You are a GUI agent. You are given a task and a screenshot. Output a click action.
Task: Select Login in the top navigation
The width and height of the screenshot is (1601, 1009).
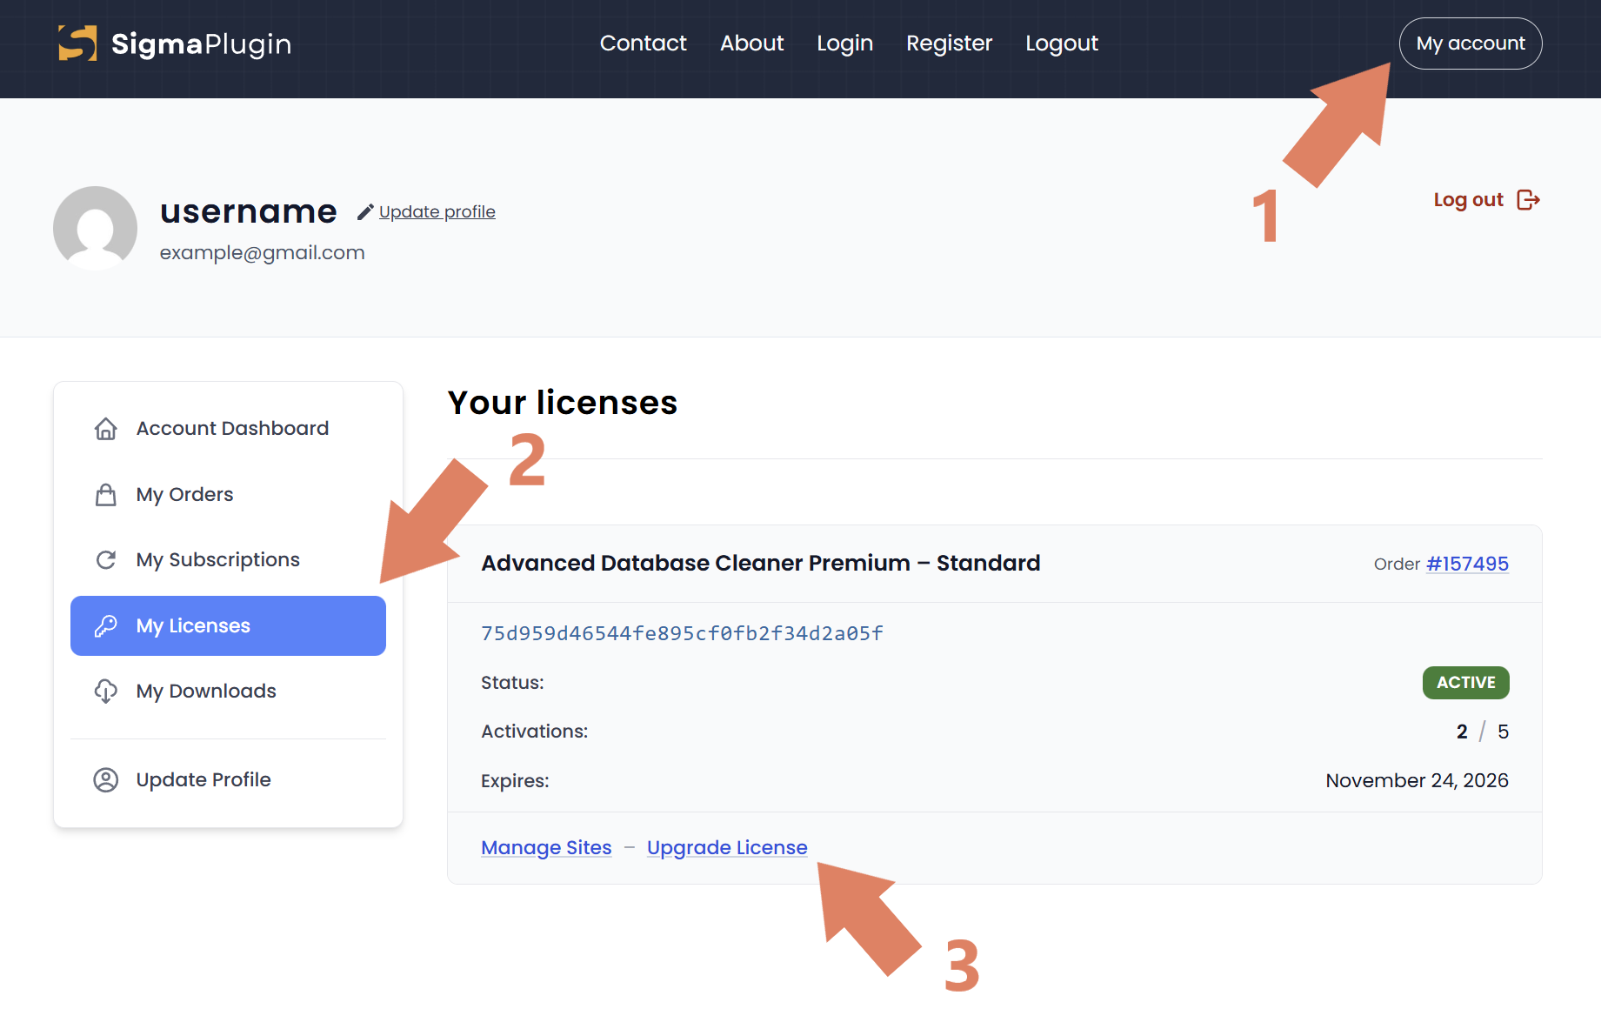click(845, 43)
